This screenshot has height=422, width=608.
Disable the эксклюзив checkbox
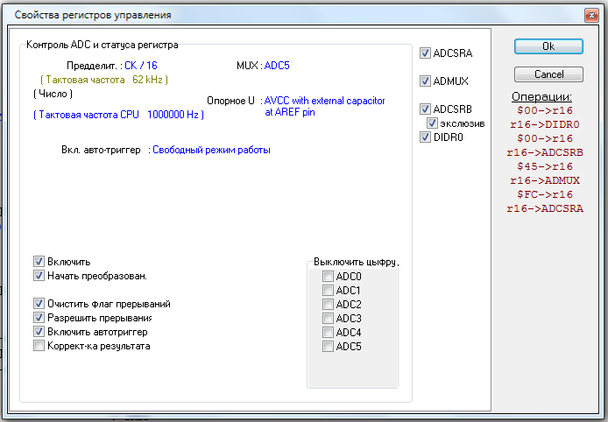[432, 123]
